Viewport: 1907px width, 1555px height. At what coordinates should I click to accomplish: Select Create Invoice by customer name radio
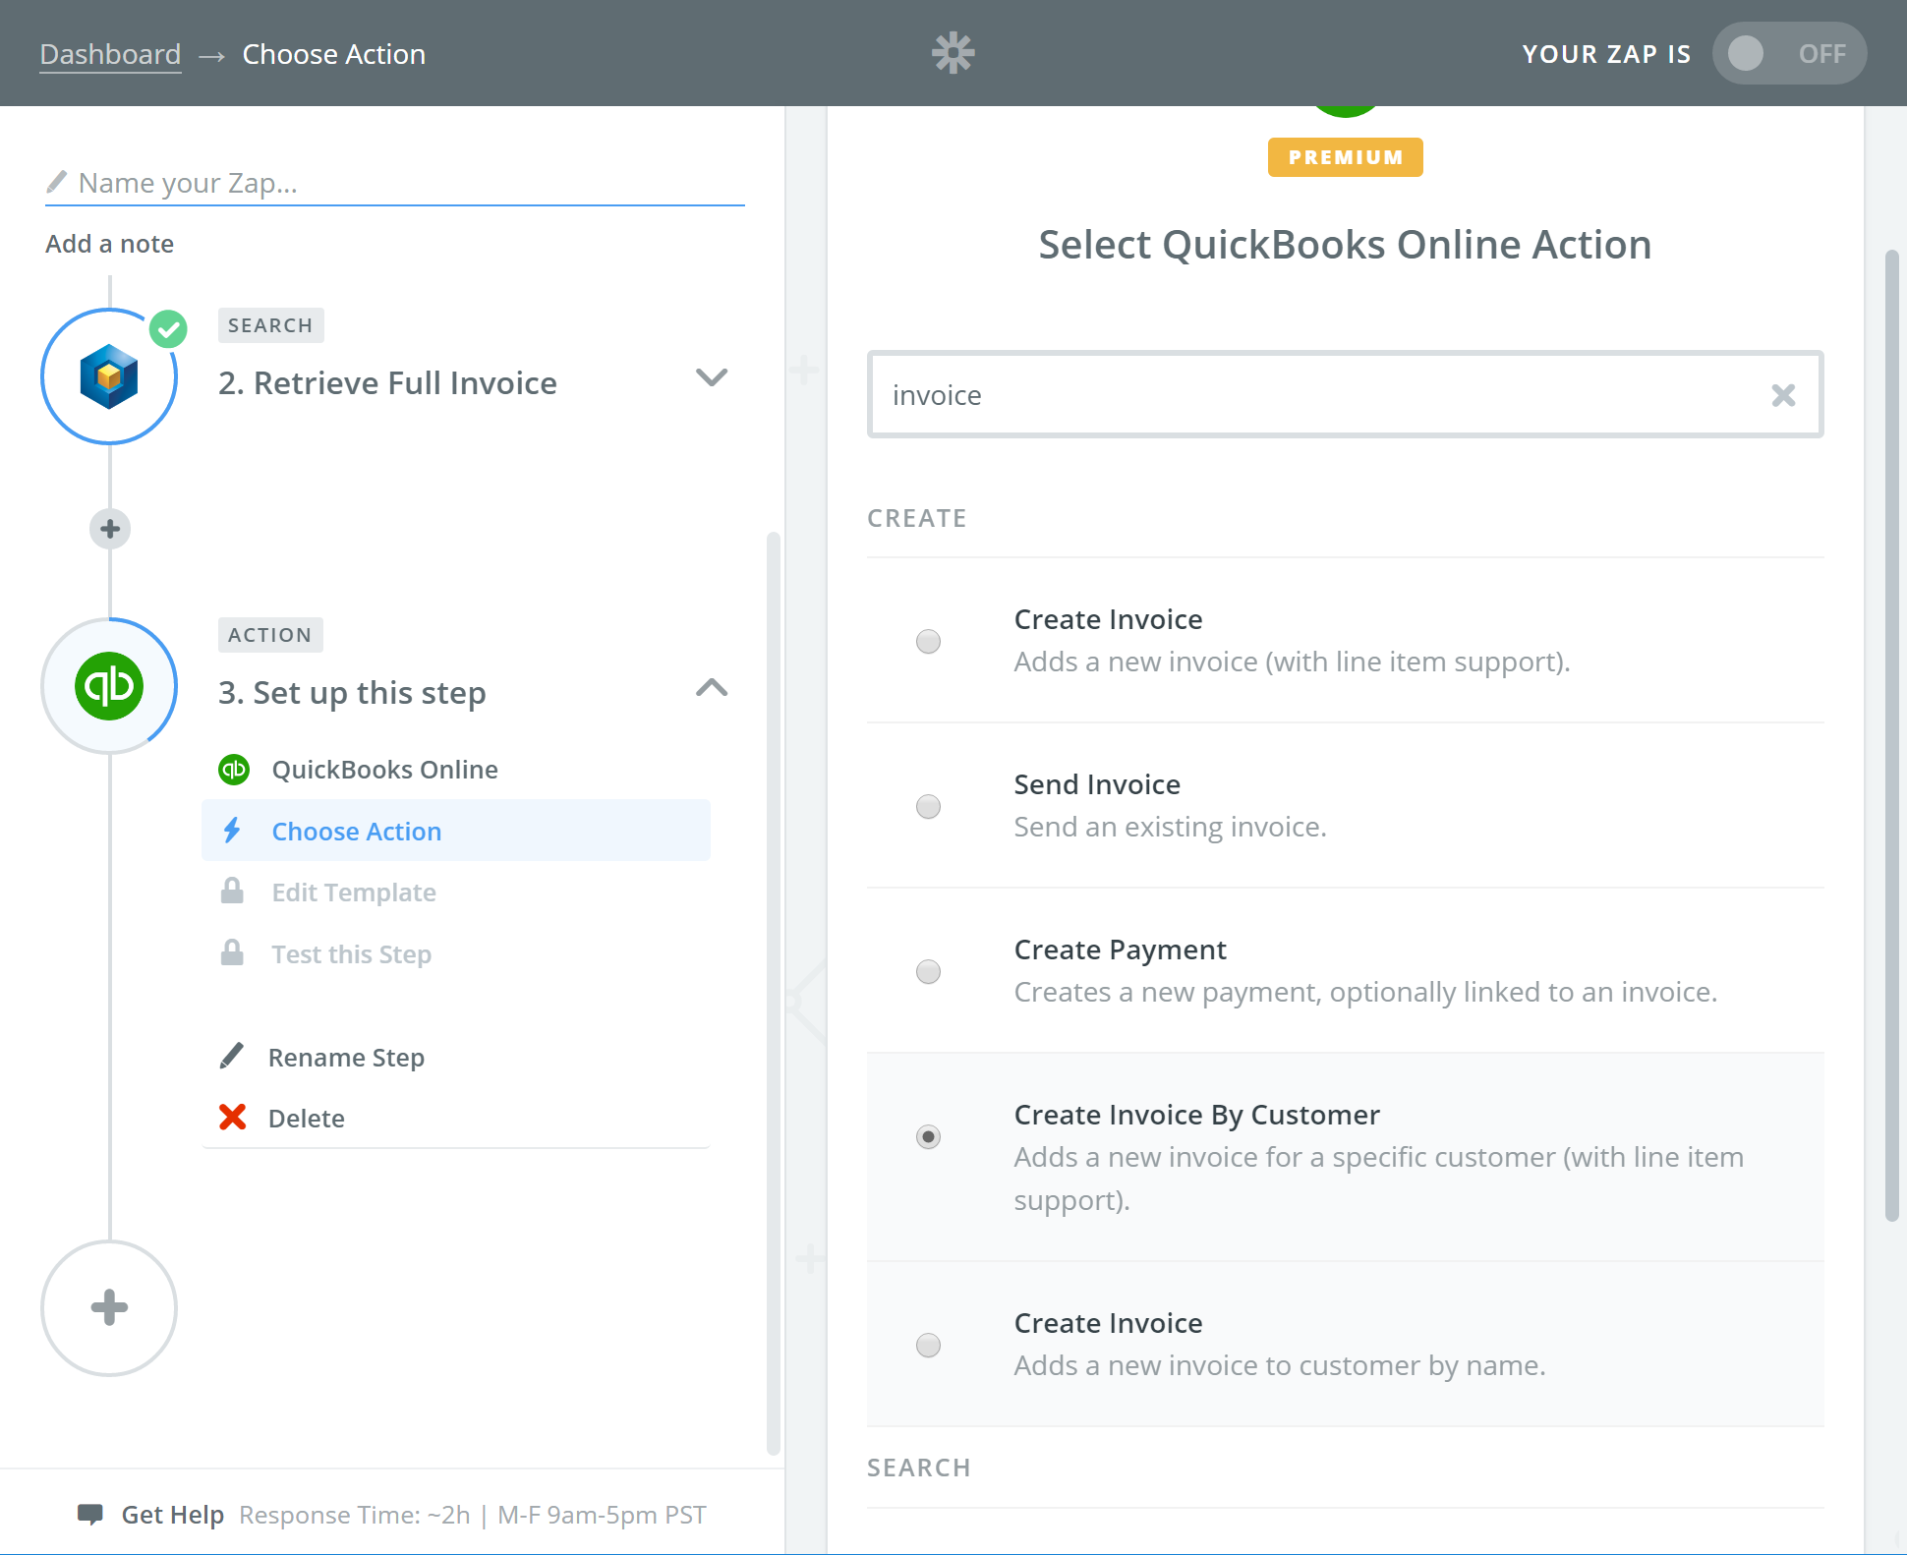[x=928, y=1346]
